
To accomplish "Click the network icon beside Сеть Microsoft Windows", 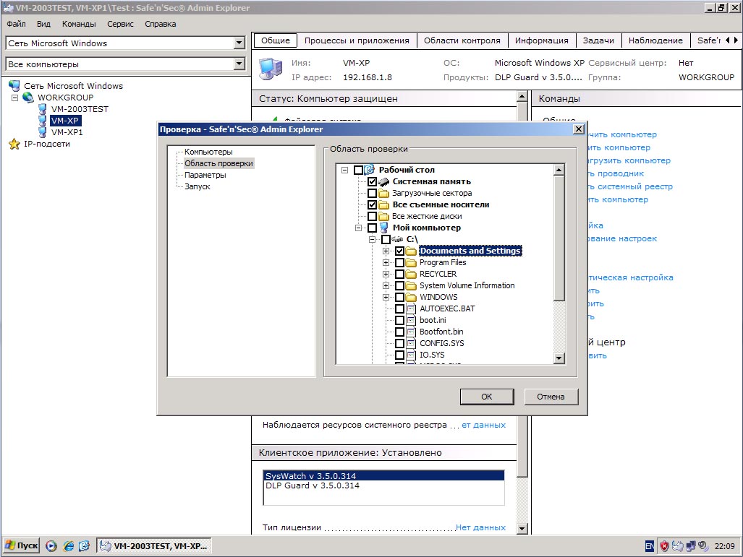I will (14, 86).
